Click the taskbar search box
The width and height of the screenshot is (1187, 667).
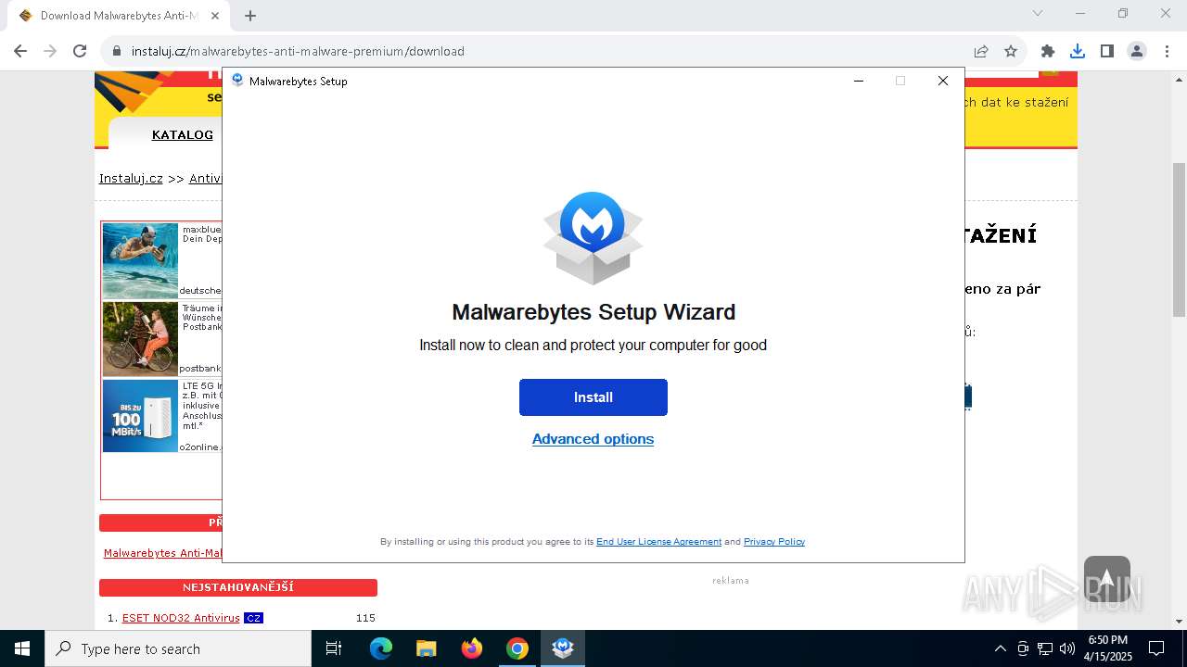tap(178, 648)
